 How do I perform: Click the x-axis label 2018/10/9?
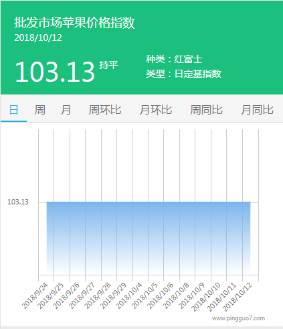pyautogui.click(x=192, y=295)
